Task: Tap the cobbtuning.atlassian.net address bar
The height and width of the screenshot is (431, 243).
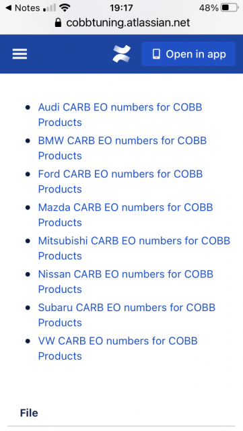Action: 121,22
